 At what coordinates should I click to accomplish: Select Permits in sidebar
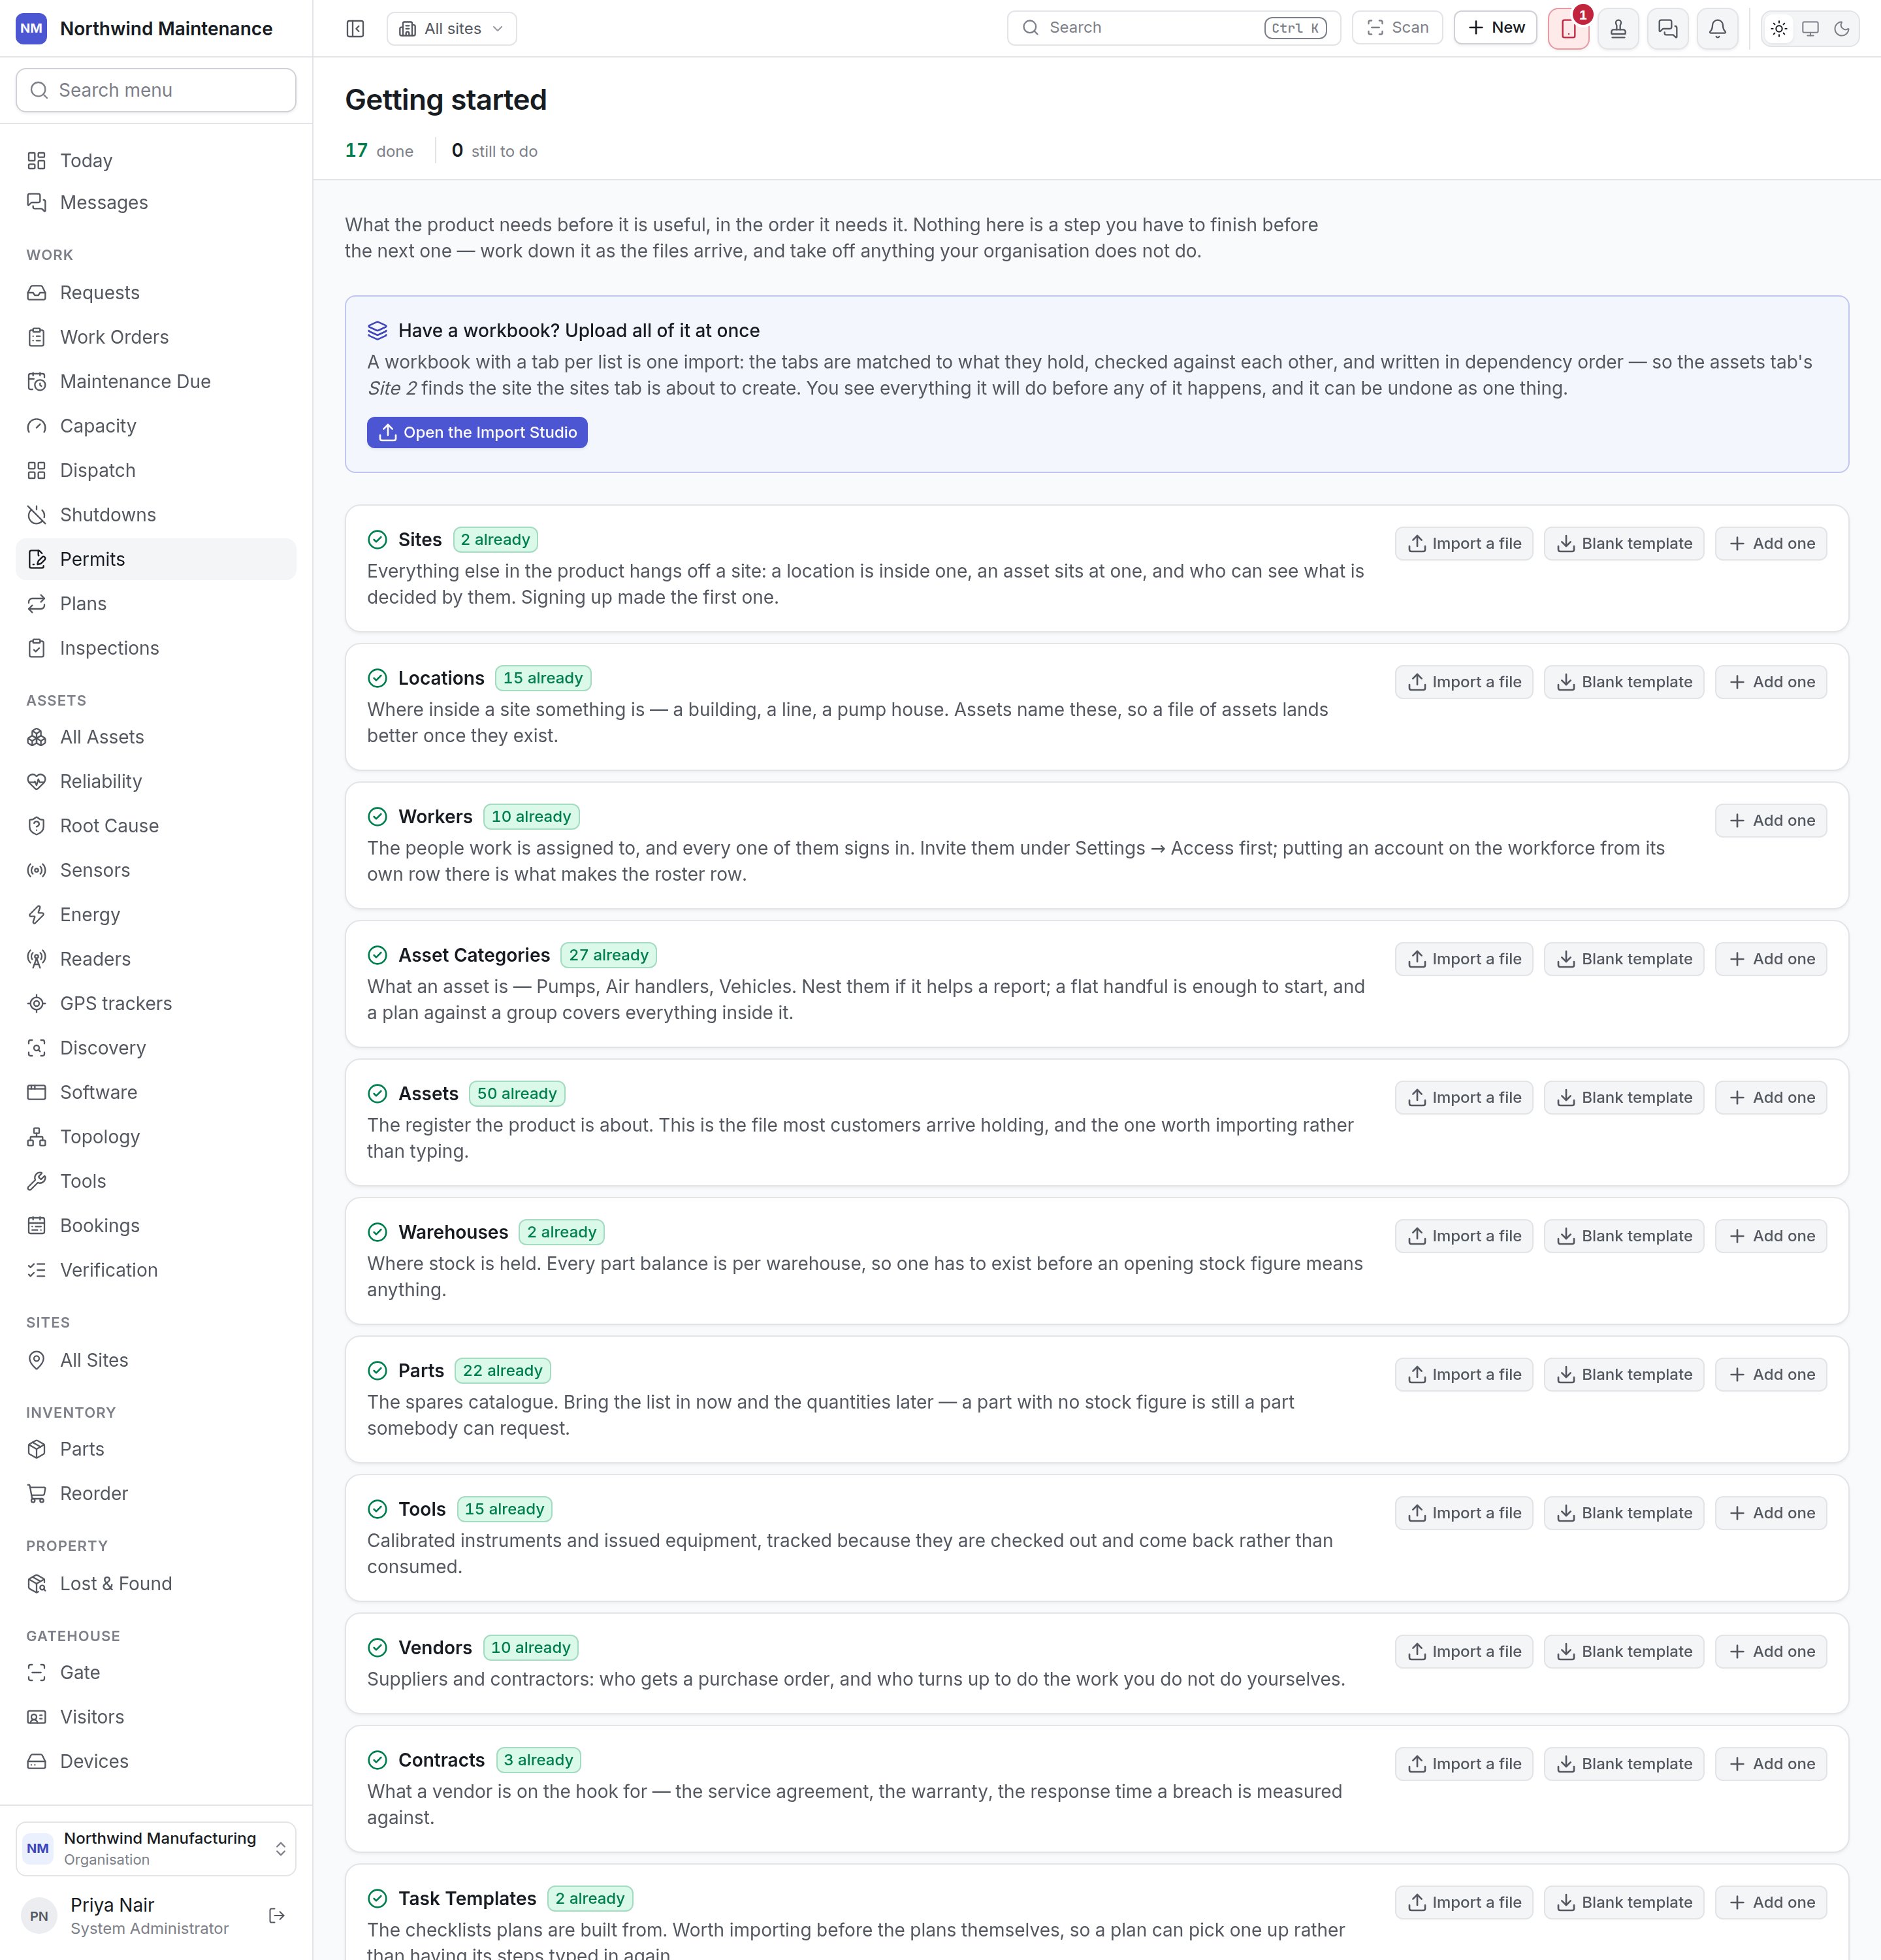[156, 559]
